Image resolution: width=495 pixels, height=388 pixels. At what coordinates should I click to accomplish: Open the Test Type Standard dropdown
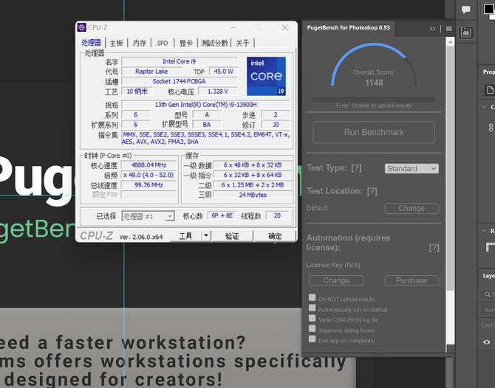tap(412, 169)
